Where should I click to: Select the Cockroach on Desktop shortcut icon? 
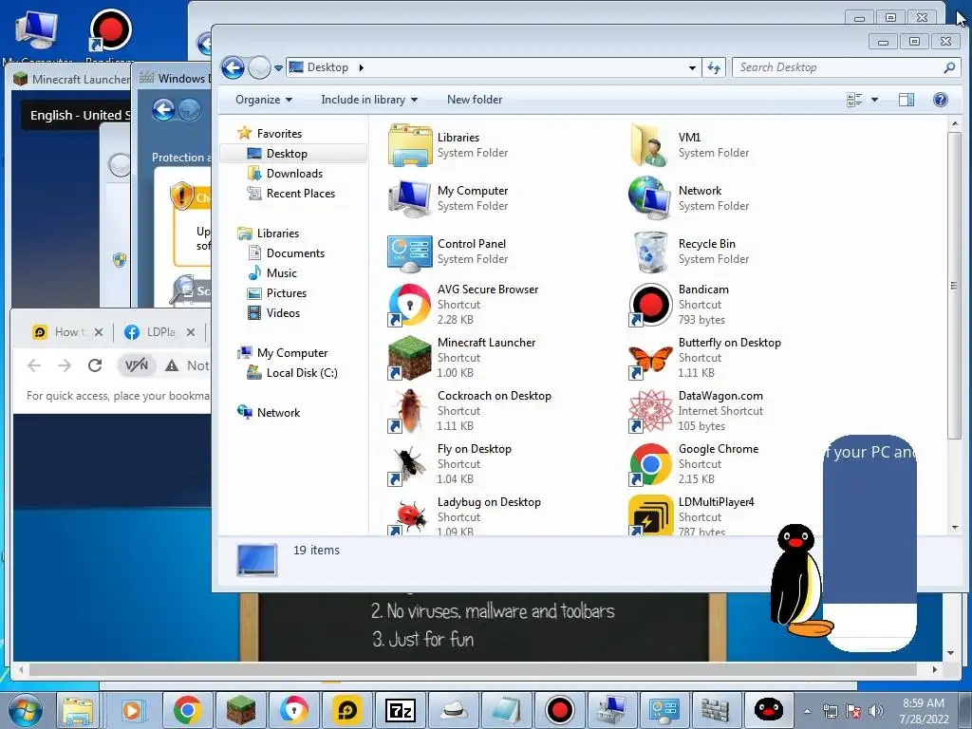(410, 411)
